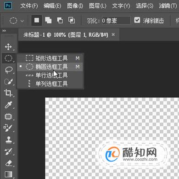The height and width of the screenshot is (179, 179).
Task: Expand the toolbar with double-arrow
Action: pyautogui.click(x=4, y=31)
